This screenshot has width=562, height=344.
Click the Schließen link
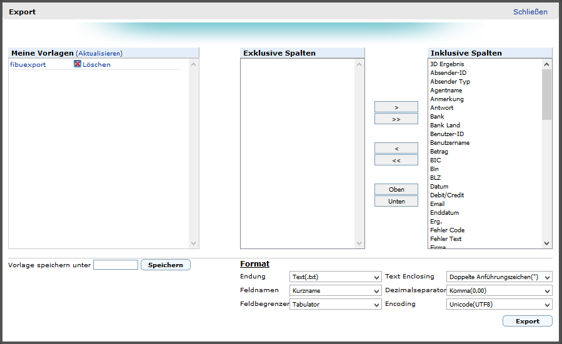[x=530, y=12]
